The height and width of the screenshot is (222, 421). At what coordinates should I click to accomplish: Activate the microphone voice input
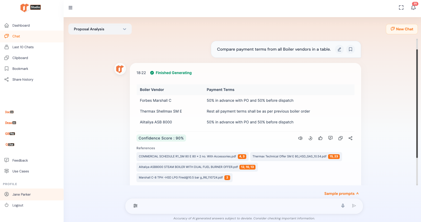343,206
